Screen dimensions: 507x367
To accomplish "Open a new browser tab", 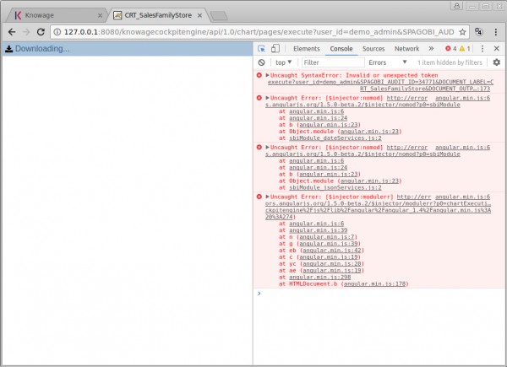I will 219,15.
